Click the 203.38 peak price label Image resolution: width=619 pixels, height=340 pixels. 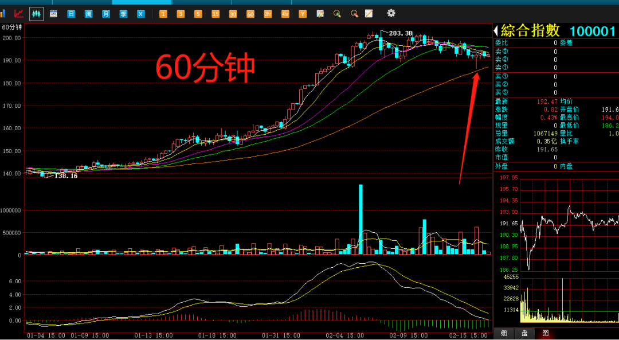point(400,33)
